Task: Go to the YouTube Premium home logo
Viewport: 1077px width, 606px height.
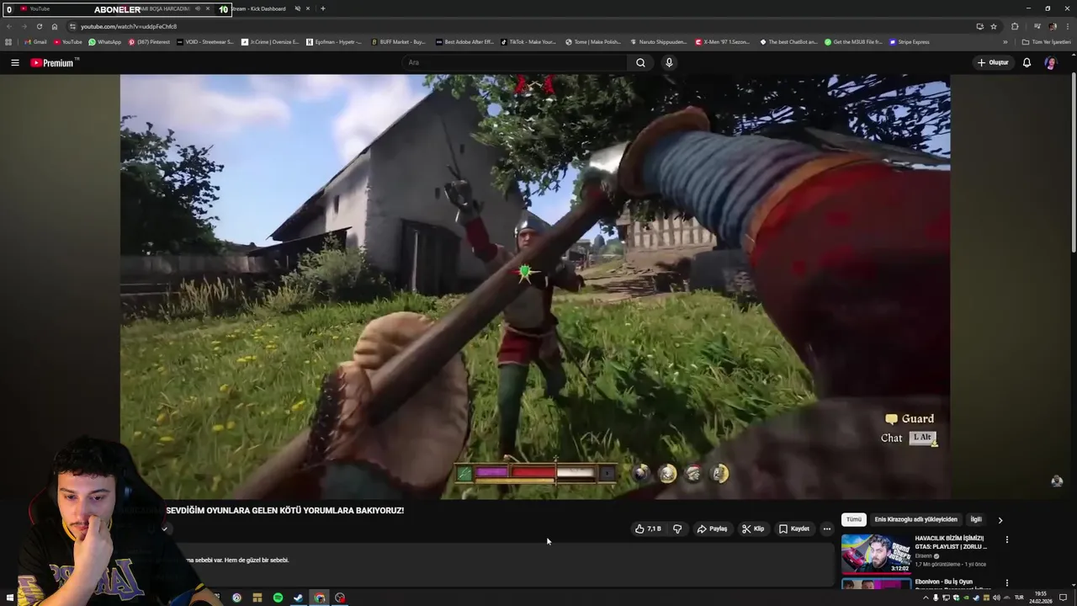Action: [52, 62]
